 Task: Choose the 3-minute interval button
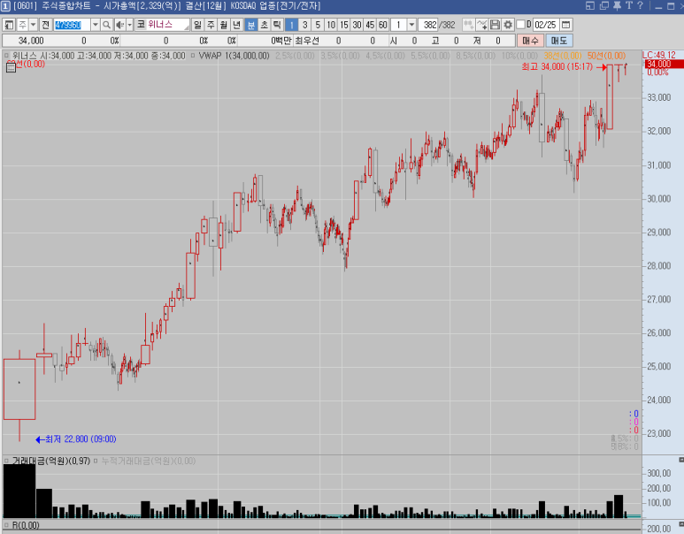coord(305,25)
